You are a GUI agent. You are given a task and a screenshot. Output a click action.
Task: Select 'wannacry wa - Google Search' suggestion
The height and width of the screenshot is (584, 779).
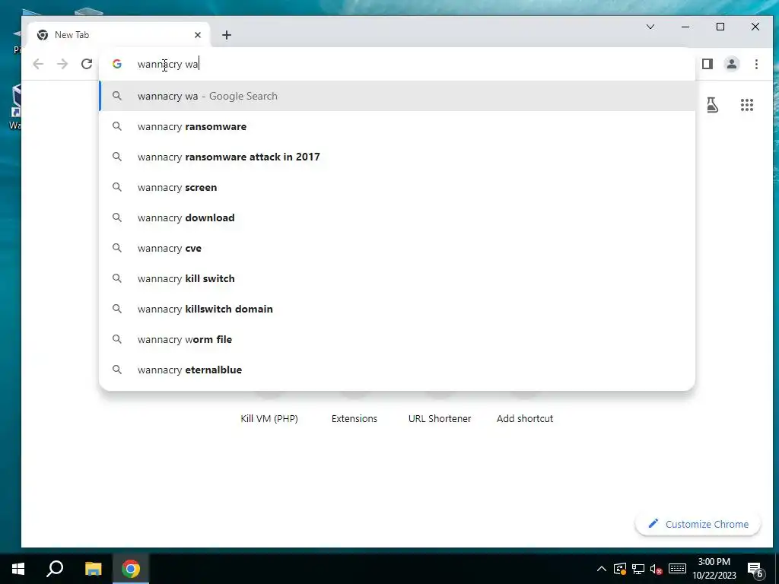click(397, 96)
